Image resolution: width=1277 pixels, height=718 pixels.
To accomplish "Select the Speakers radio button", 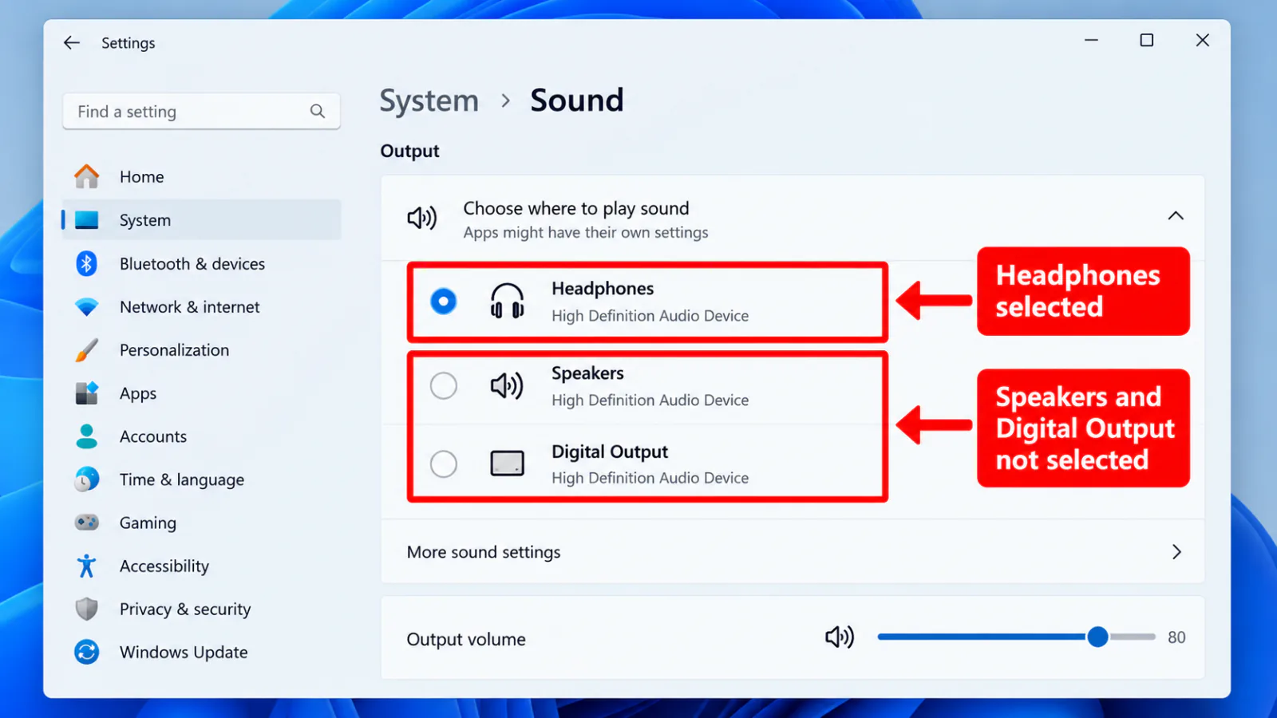I will (444, 386).
